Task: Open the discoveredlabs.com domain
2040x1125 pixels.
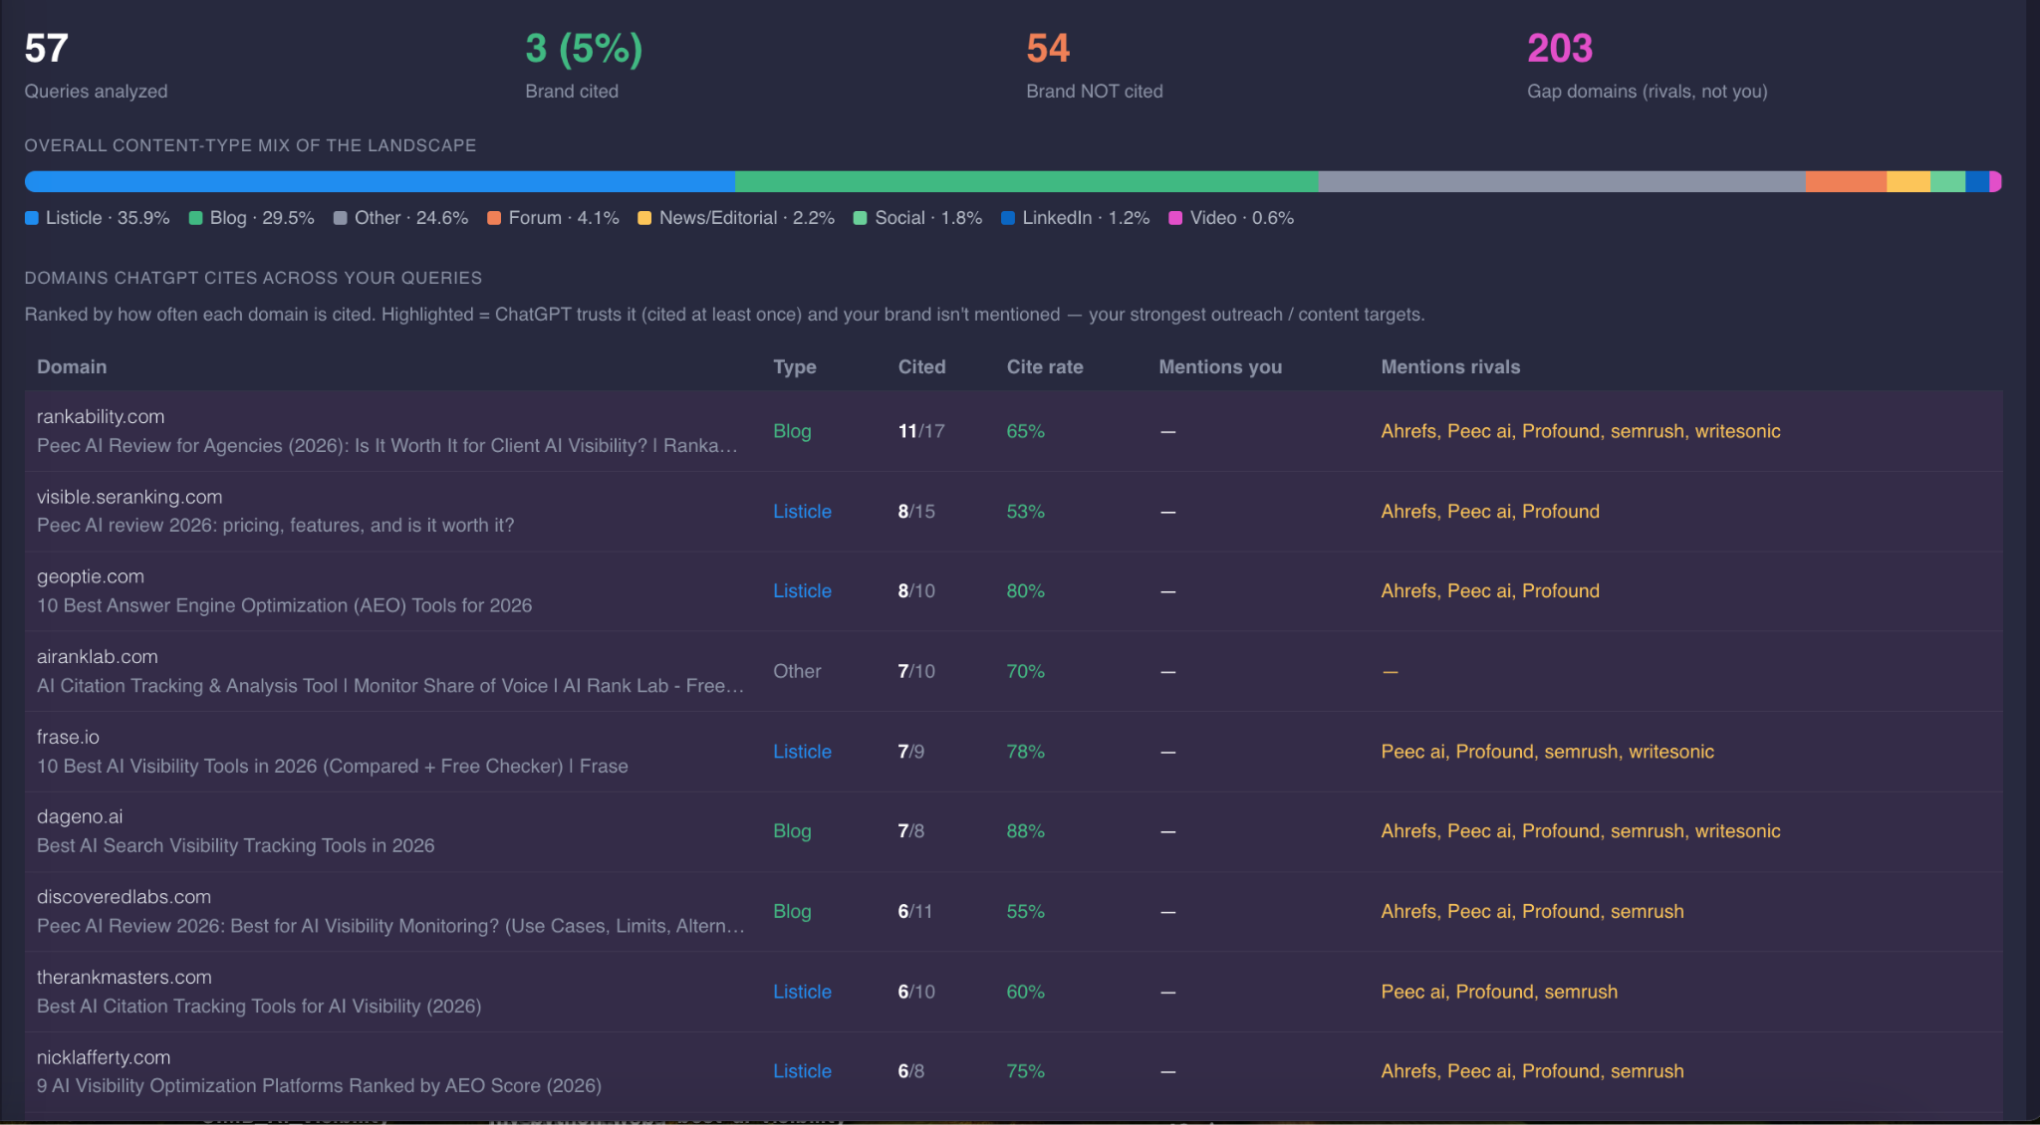Action: click(x=124, y=897)
